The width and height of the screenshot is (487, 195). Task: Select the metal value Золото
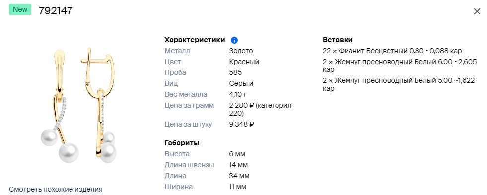[241, 51]
